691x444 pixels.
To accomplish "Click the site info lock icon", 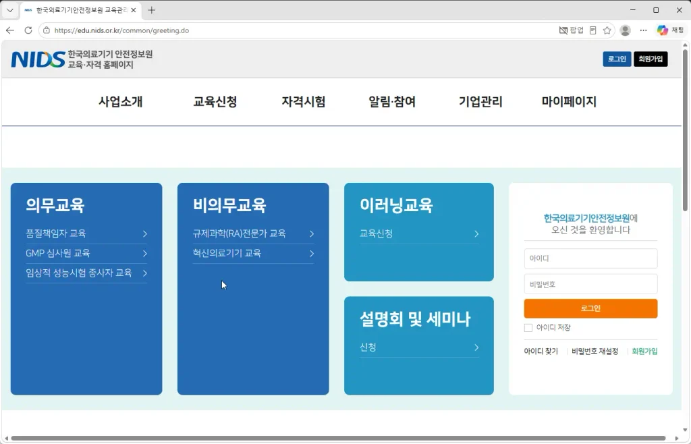I will [x=47, y=30].
